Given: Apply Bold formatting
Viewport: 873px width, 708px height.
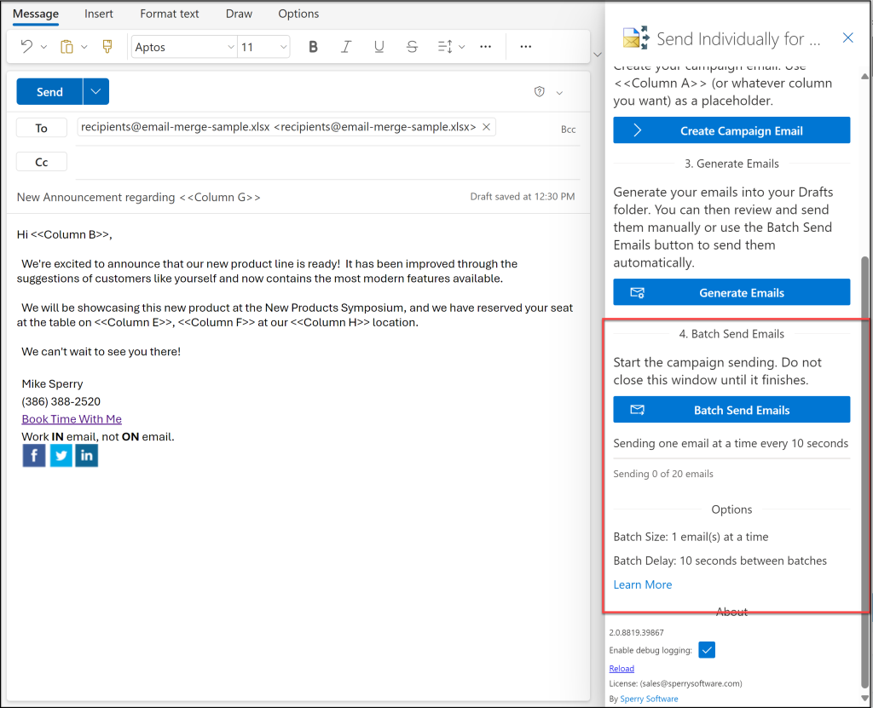Looking at the screenshot, I should point(313,47).
